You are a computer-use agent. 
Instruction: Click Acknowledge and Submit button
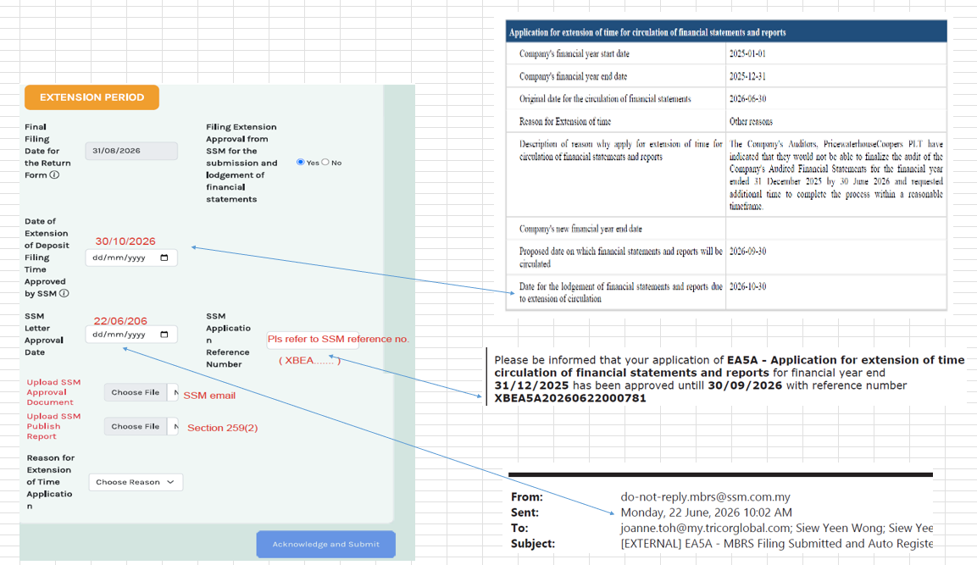click(x=326, y=545)
